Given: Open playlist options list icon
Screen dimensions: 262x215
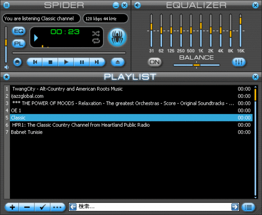Looking at the screenshot, I should 248,207.
